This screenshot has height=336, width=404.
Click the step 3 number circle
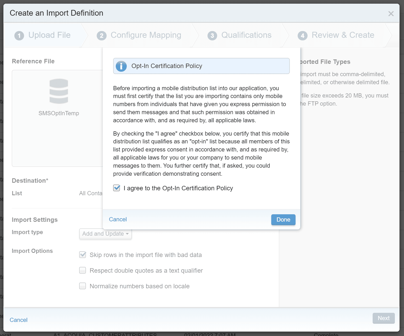[212, 35]
